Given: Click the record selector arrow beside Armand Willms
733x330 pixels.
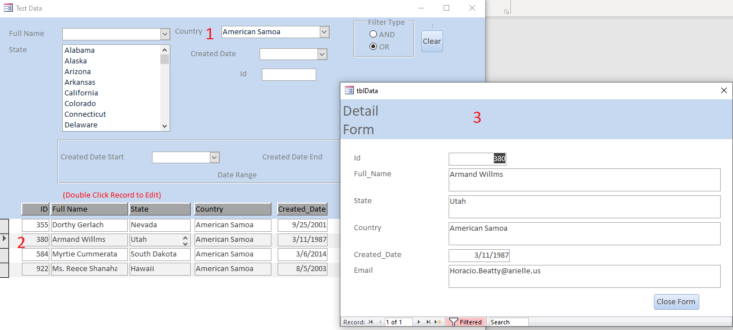Looking at the screenshot, I should [x=4, y=239].
